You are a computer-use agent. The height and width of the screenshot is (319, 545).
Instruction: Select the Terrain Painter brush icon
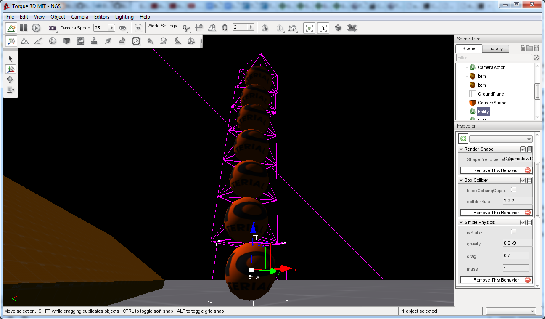tap(38, 41)
